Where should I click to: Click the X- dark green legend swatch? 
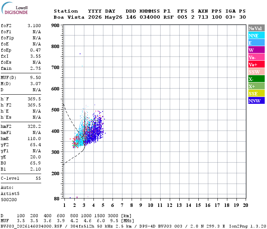[256, 79]
